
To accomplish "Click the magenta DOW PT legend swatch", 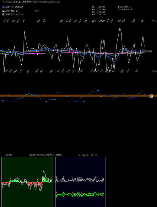I will pyautogui.click(x=3, y=14).
